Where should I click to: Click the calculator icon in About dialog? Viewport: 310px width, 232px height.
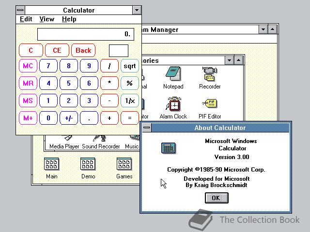169,148
